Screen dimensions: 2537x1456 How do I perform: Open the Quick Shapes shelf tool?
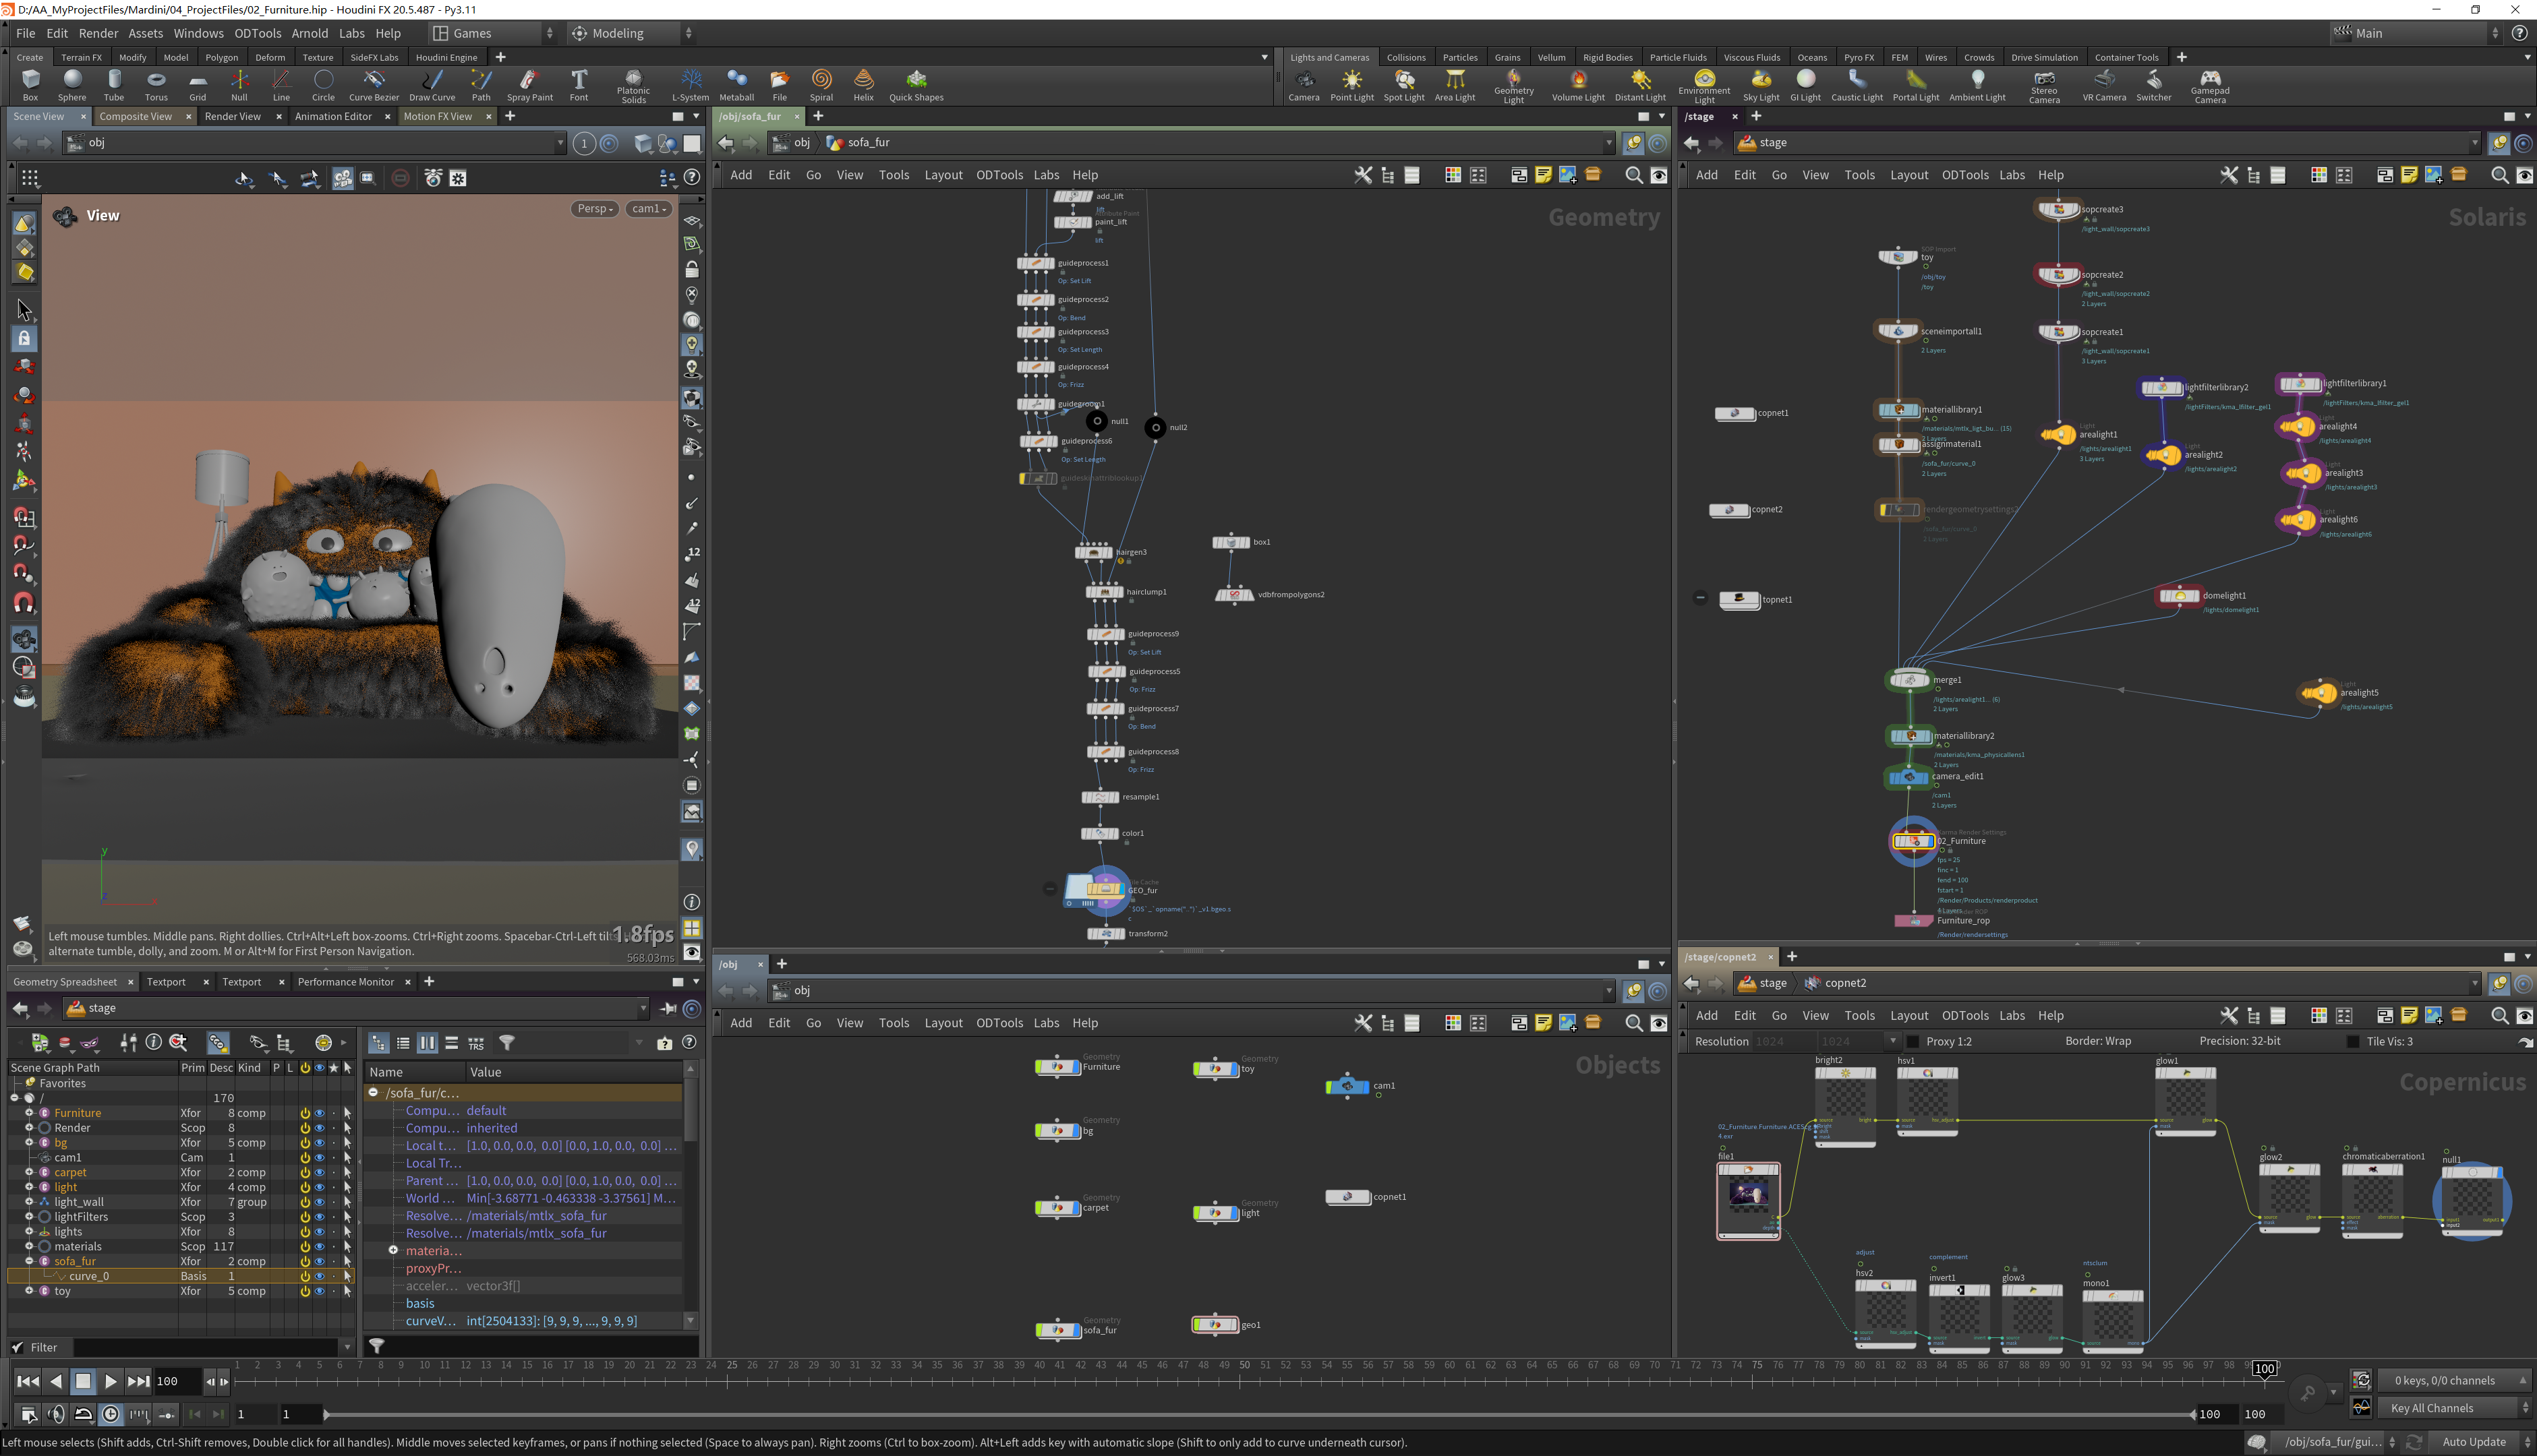click(x=916, y=85)
